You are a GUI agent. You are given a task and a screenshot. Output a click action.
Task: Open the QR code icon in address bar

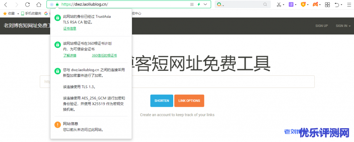(192, 4)
